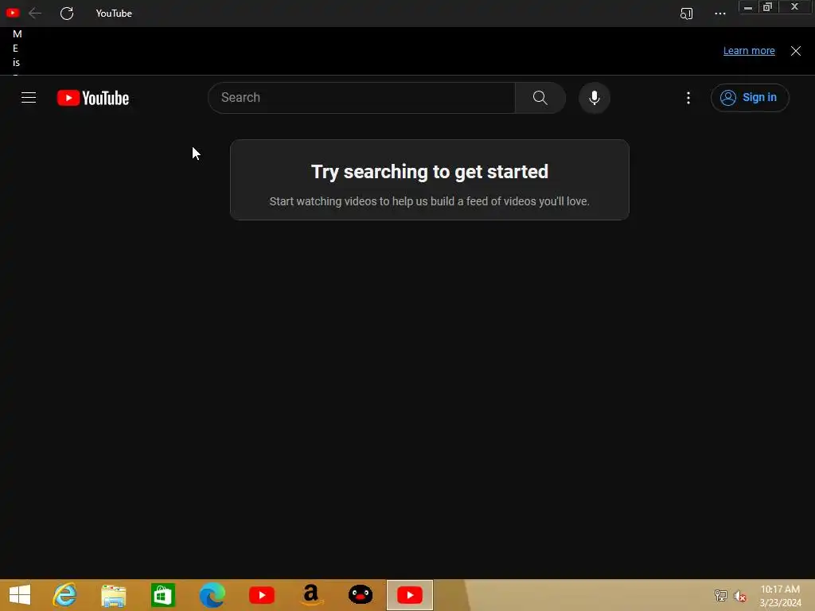
Task: Click the YouTube logo home link
Action: click(x=93, y=98)
